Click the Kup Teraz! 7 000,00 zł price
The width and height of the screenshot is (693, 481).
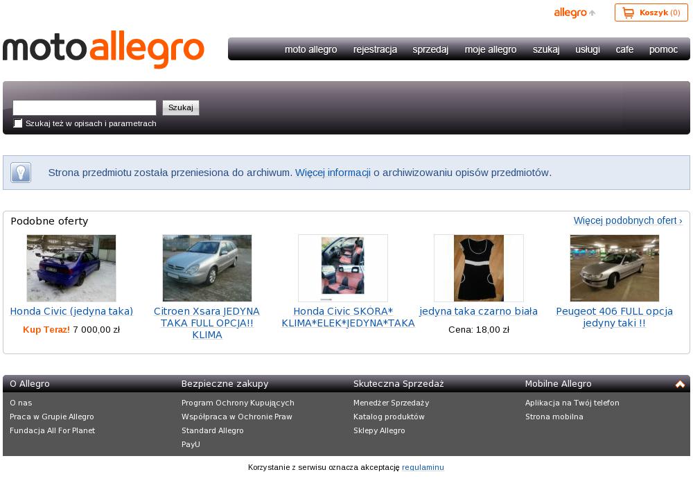(x=71, y=330)
